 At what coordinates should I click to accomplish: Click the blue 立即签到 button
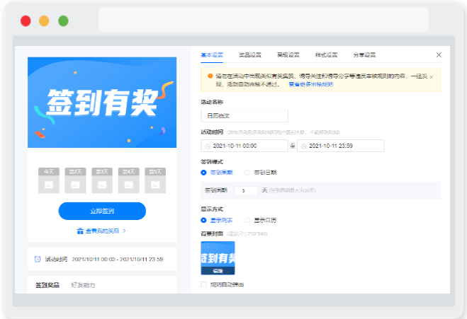click(102, 211)
